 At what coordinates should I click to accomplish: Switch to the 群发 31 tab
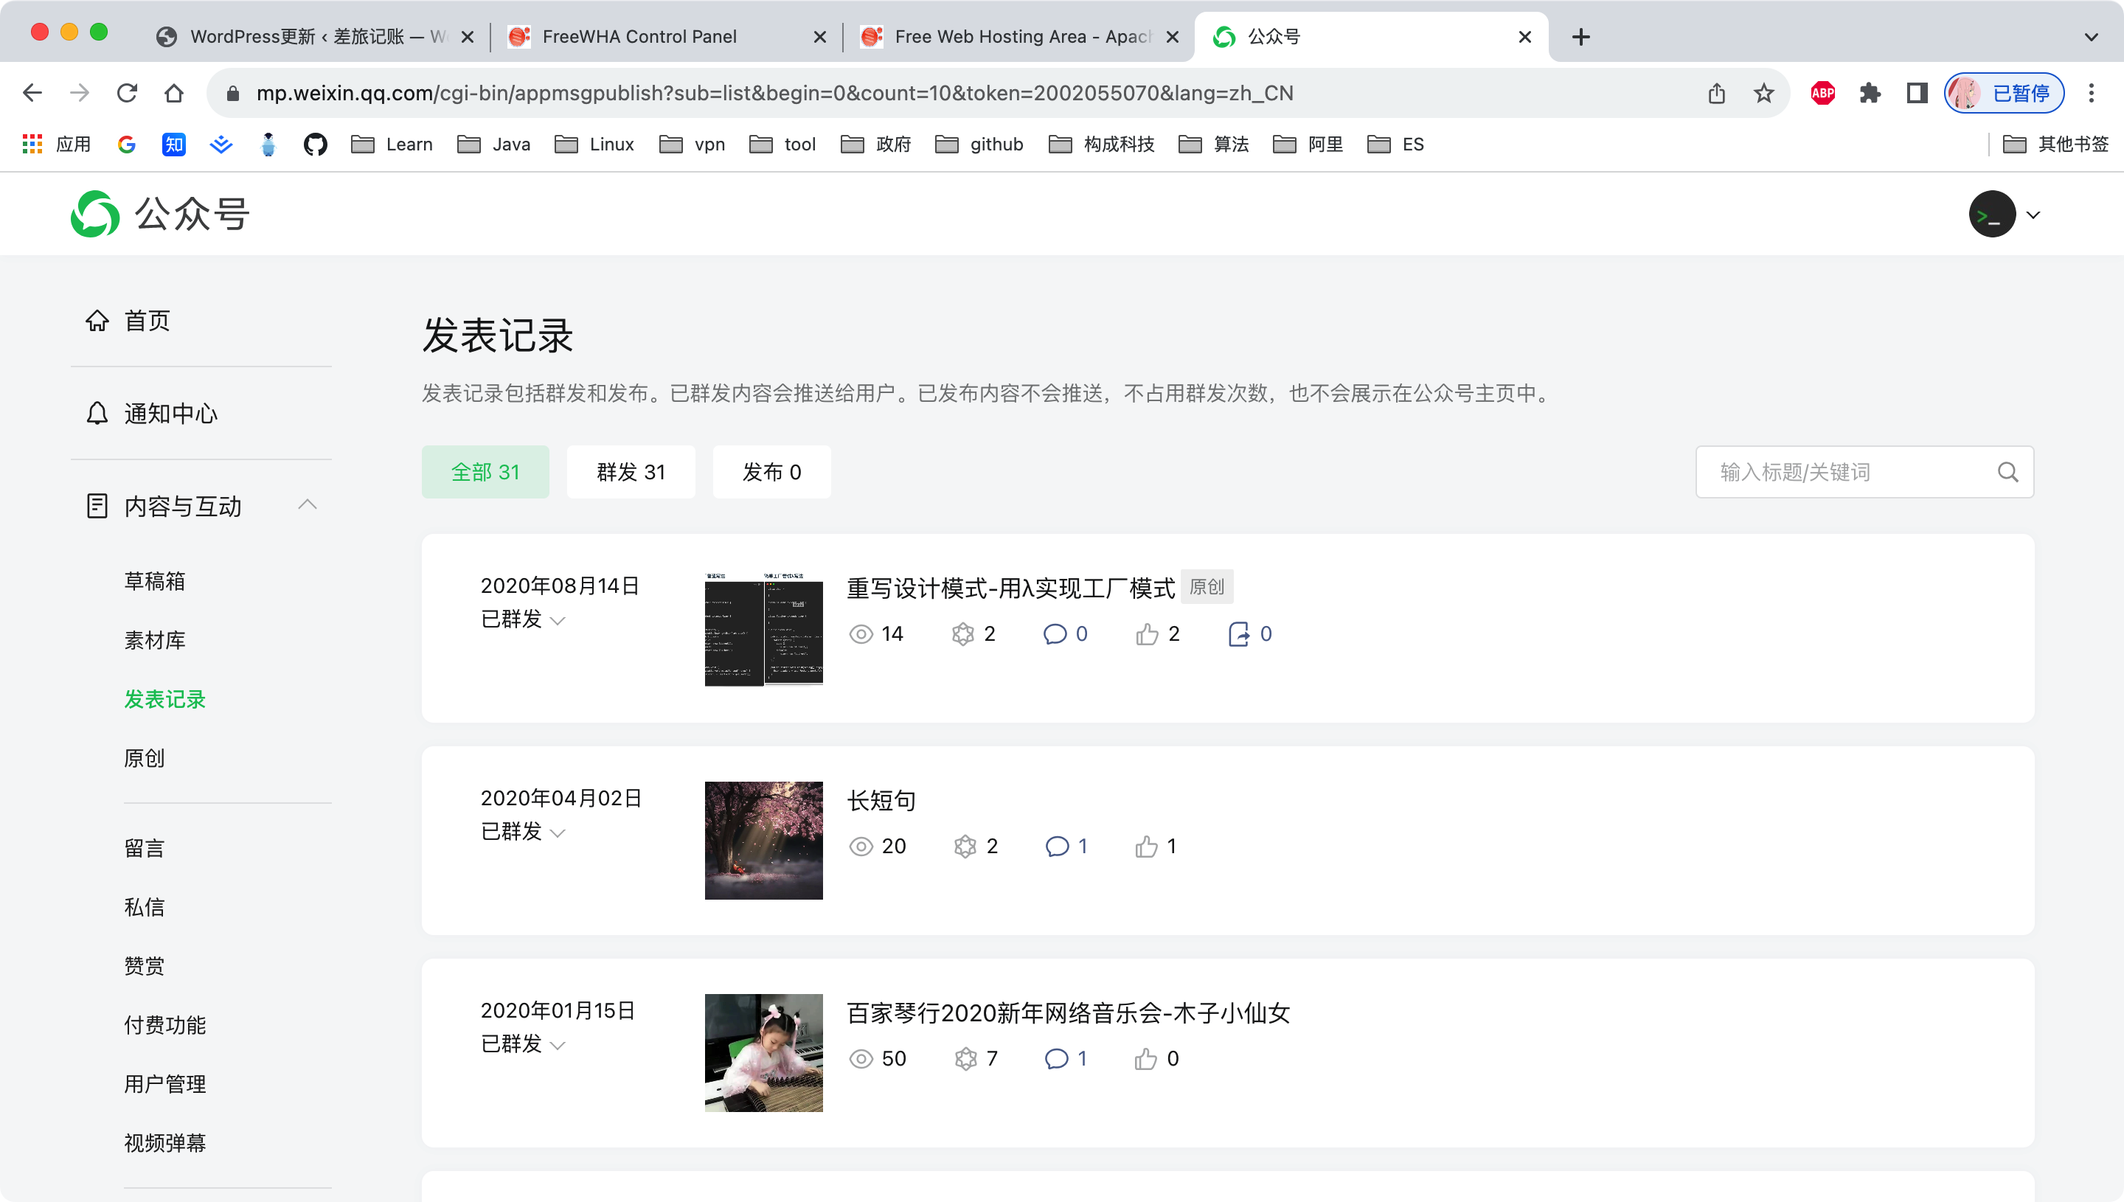tap(631, 472)
